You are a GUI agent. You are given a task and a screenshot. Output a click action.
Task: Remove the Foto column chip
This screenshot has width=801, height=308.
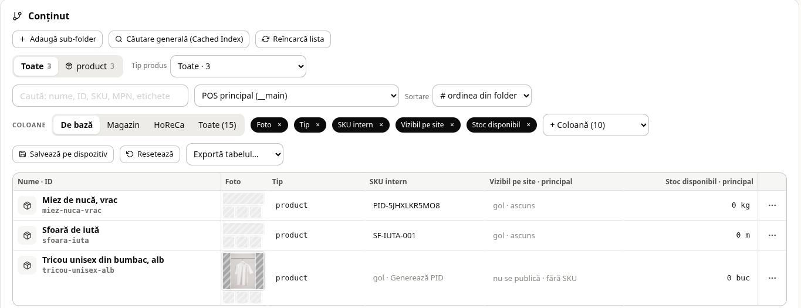tap(279, 125)
